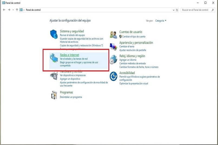Screen dimensions: 218x145
Task: Open Reloj, idioma y región heading
Action: pyautogui.click(x=132, y=56)
